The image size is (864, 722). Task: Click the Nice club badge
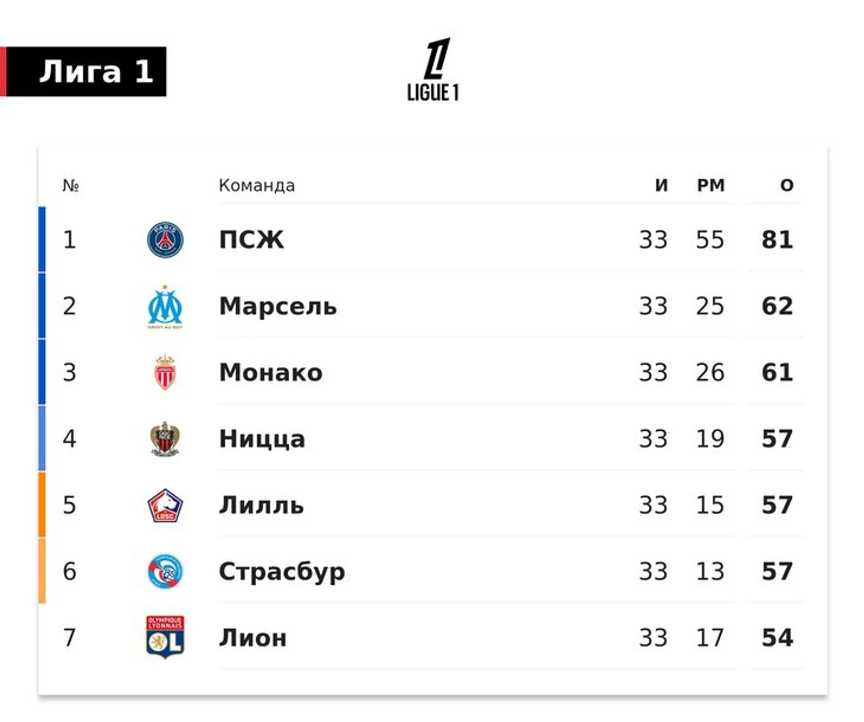(165, 439)
